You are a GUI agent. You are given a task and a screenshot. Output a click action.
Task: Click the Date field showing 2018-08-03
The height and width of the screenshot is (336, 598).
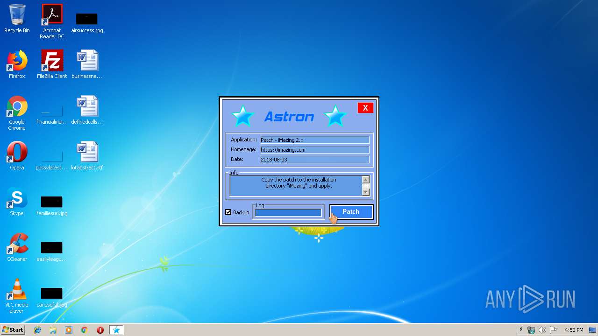314,160
